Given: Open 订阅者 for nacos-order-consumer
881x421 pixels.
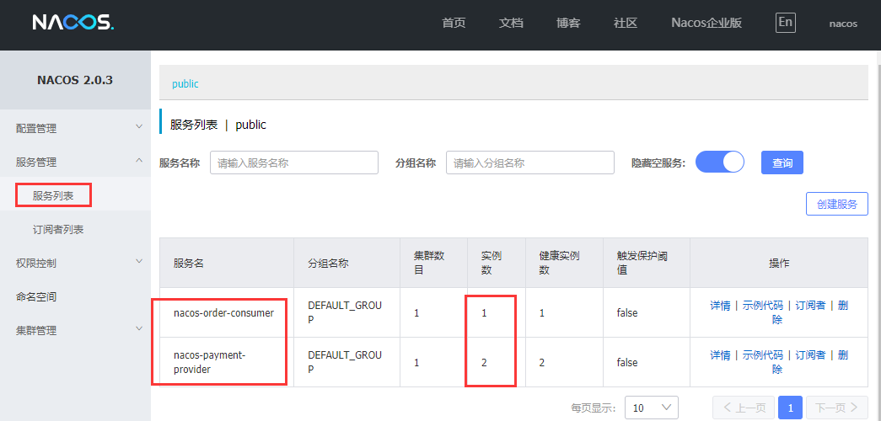Looking at the screenshot, I should pos(810,306).
